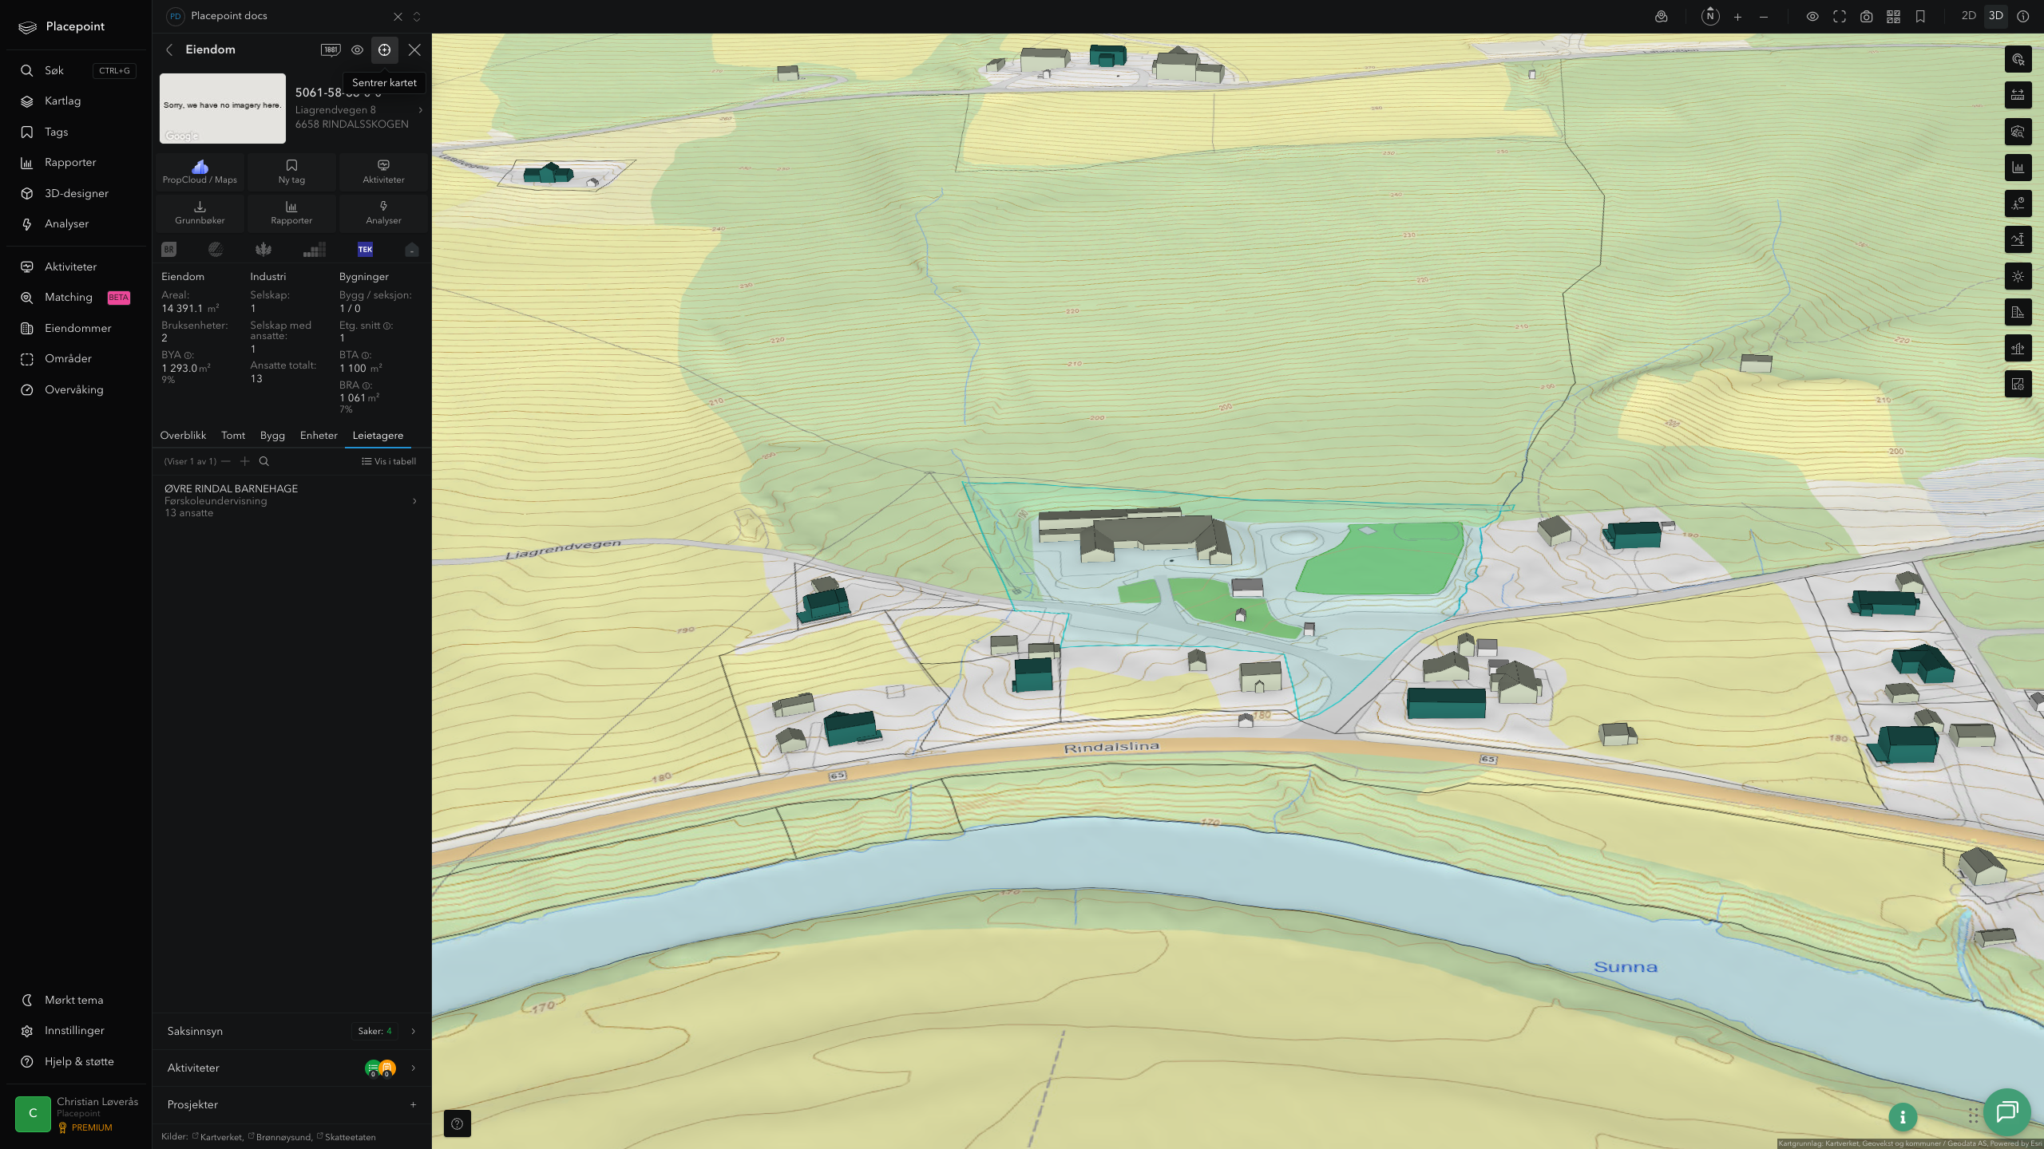
Task: Toggle property visibility eye in Eiendom header
Action: click(x=357, y=49)
